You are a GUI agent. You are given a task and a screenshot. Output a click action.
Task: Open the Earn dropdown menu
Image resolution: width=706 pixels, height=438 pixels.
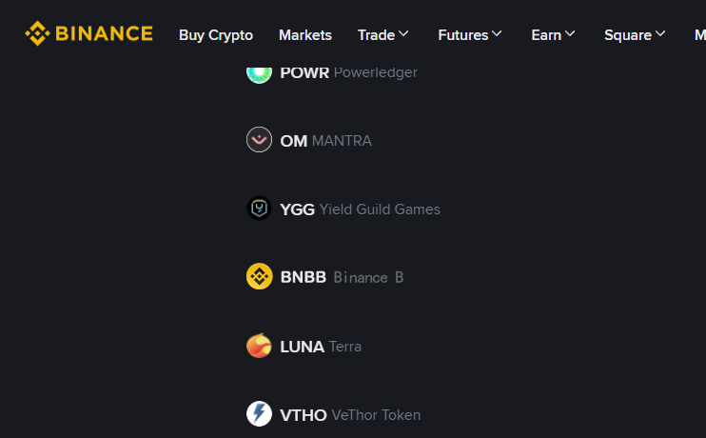(553, 35)
